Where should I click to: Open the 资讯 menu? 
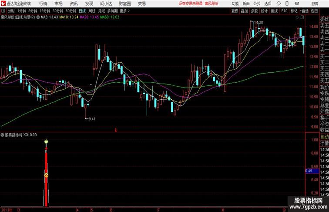[x=74, y=3]
